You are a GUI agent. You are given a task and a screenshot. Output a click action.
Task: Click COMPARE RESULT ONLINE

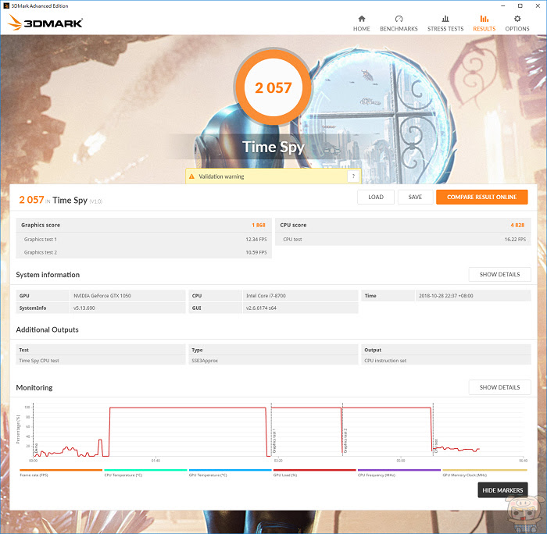pos(482,197)
